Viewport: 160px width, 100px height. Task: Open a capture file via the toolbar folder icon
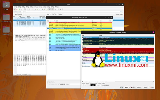point(25,9)
